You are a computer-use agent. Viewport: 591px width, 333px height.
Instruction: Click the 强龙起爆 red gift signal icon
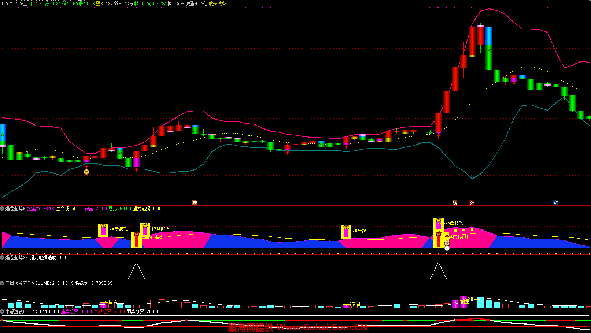[x=136, y=240]
